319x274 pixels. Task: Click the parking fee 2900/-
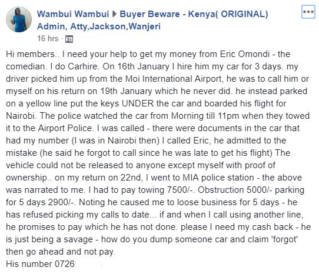coord(61,202)
